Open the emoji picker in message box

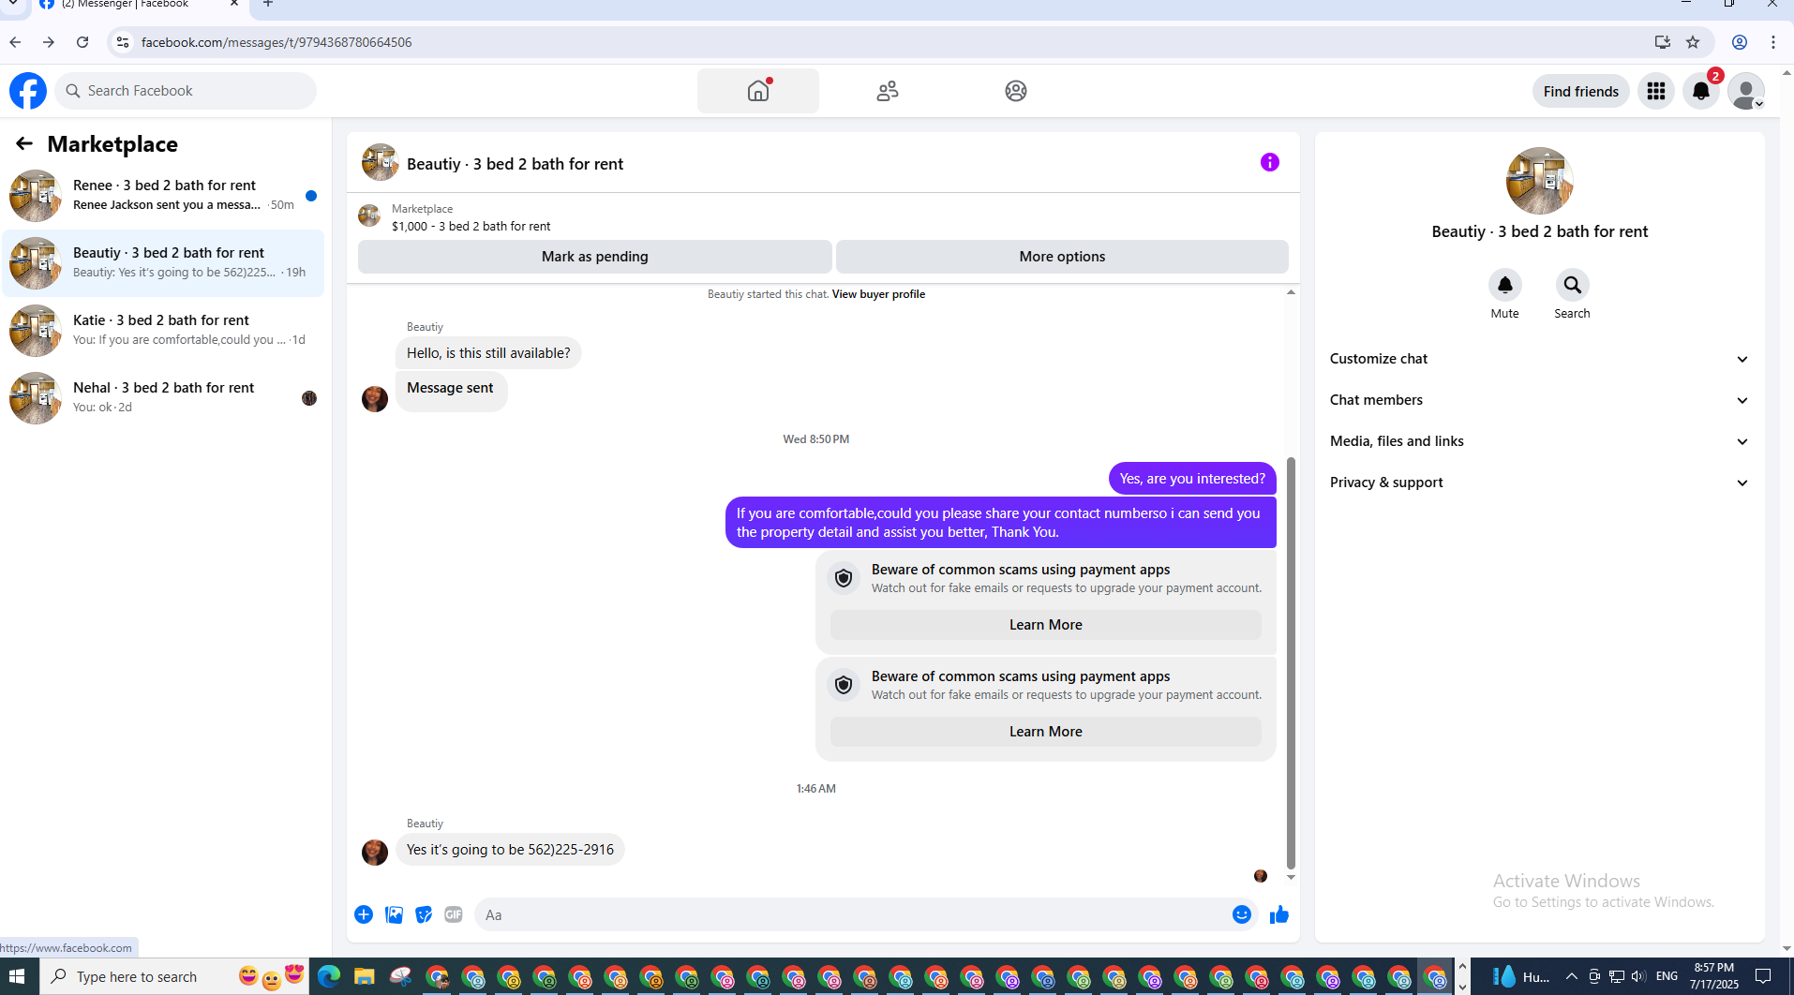pos(1241,914)
